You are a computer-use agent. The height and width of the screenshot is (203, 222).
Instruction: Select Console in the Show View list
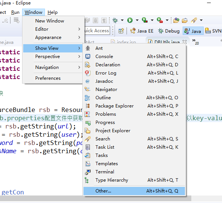(134, 57)
